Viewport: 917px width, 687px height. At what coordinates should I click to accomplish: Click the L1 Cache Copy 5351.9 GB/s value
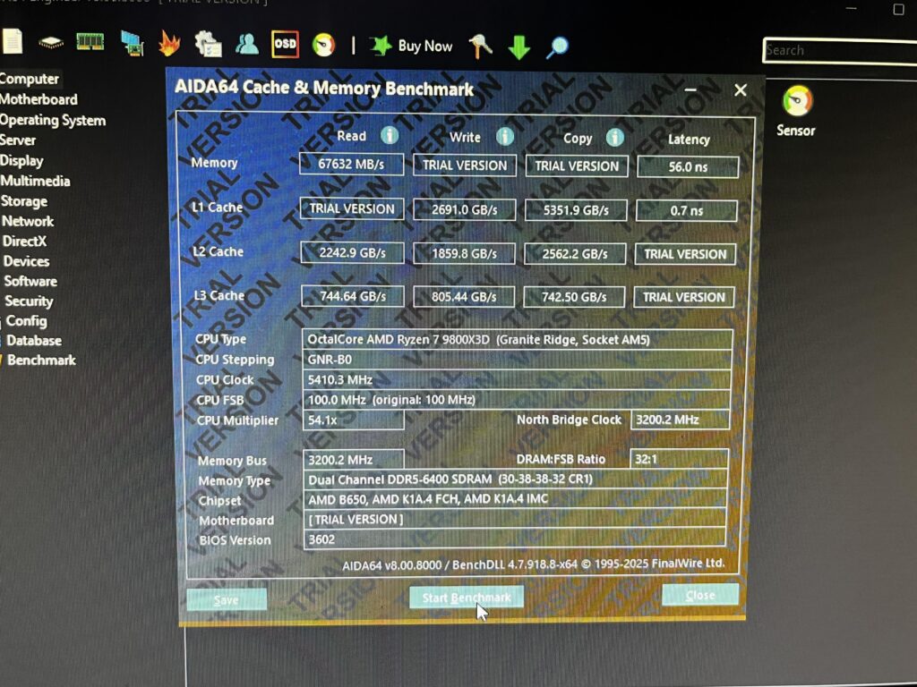click(x=576, y=210)
